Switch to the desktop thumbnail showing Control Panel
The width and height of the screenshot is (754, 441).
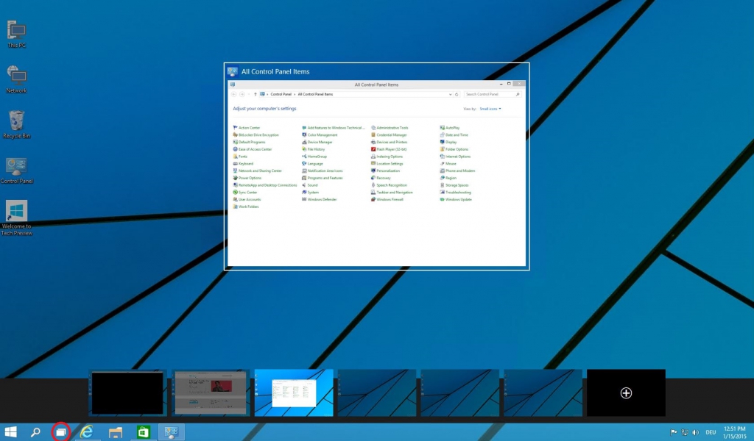(294, 392)
